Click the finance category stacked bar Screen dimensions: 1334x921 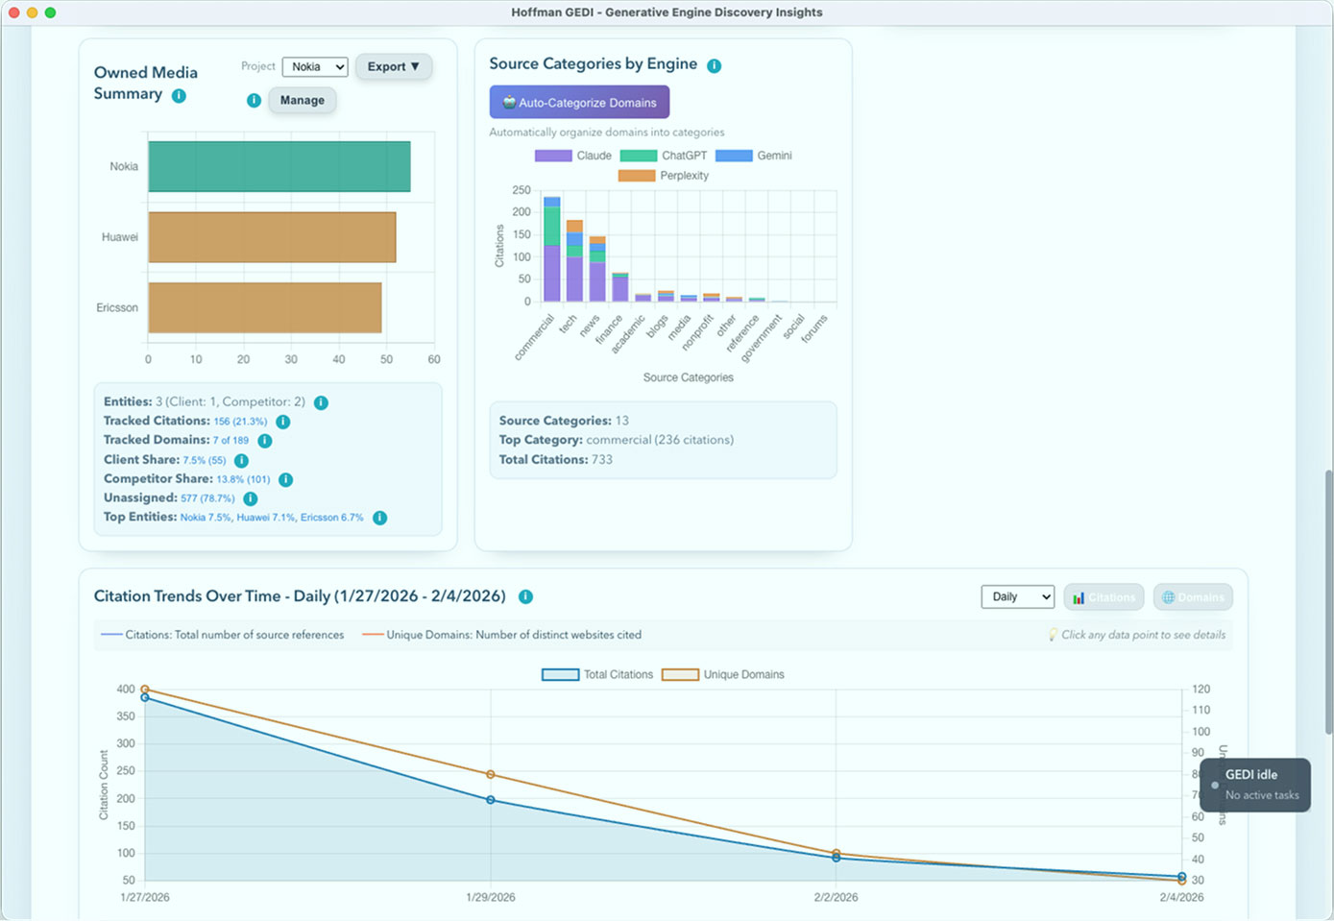pos(620,287)
